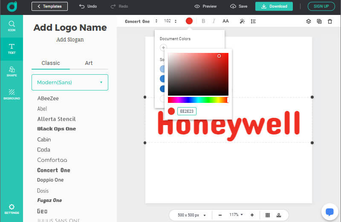Zoom out with the minus button
This screenshot has height=222, width=341.
pos(220,215)
